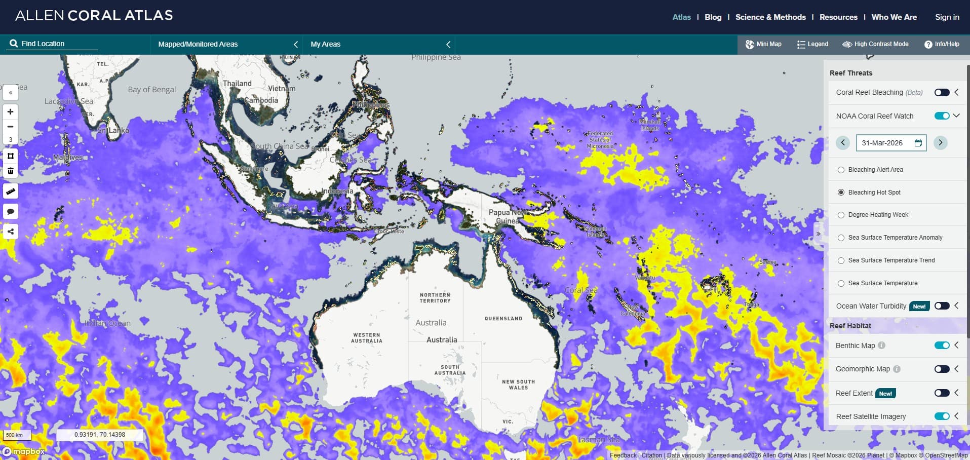Activate the ruler measure tool
Image resolution: width=970 pixels, height=460 pixels.
pos(10,191)
